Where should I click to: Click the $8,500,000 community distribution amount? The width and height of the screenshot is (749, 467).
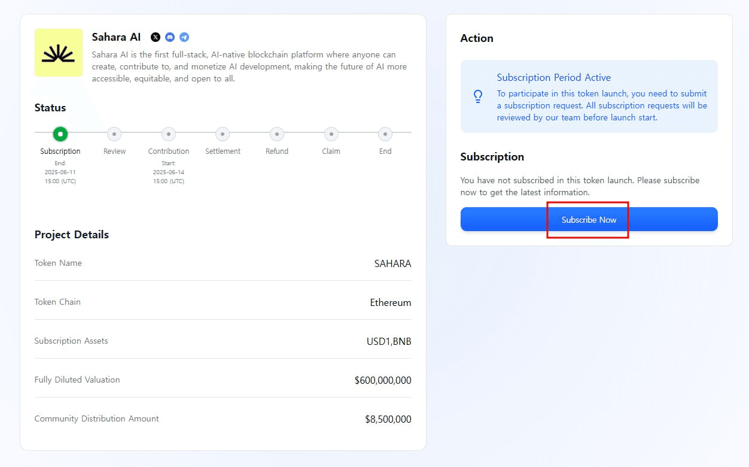388,419
